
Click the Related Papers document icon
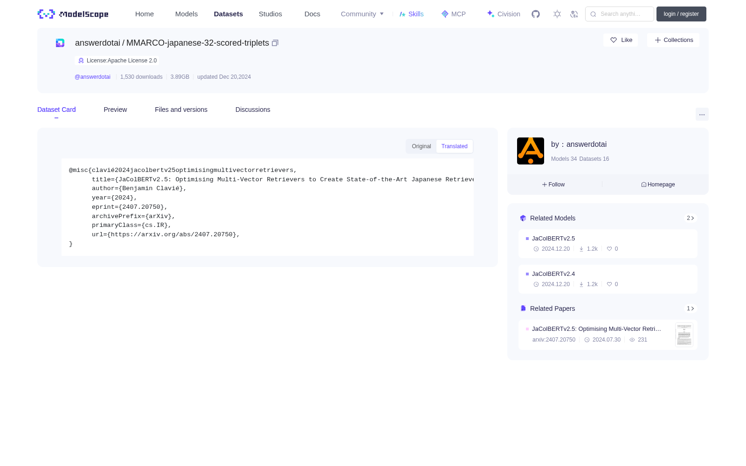[x=523, y=308]
